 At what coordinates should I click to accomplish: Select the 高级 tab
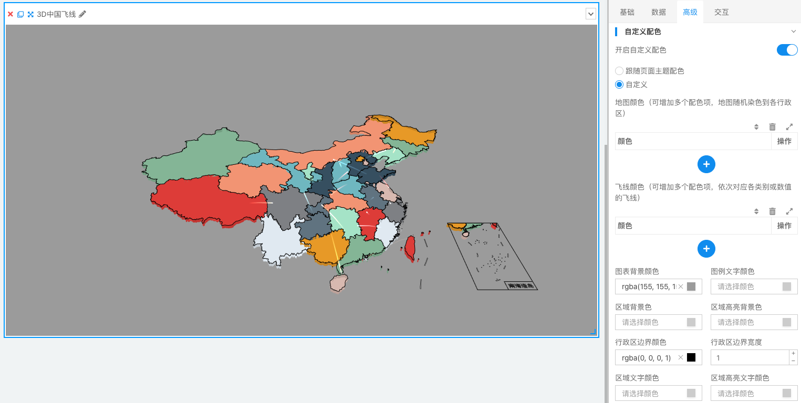[690, 12]
